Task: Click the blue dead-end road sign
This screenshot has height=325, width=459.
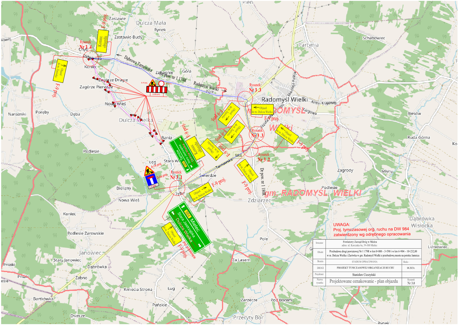Action: pos(151,180)
